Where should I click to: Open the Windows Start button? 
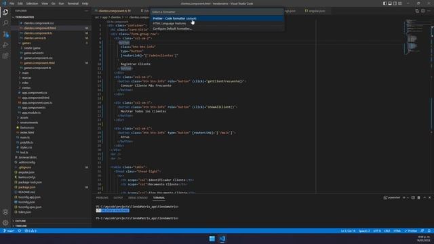coord(212,239)
